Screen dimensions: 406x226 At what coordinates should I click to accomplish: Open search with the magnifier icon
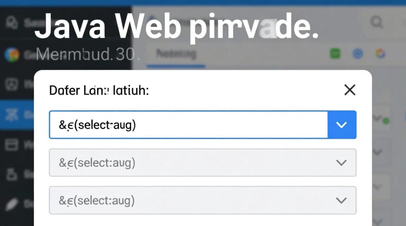click(x=377, y=23)
